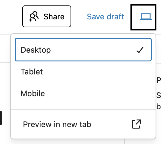Click the external link arrow icon
This screenshot has width=161, height=144.
[x=136, y=124]
